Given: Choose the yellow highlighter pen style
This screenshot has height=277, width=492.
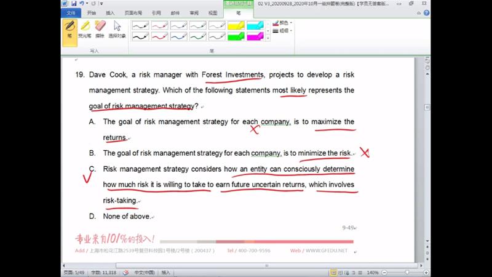Looking at the screenshot, I should pos(236,26).
